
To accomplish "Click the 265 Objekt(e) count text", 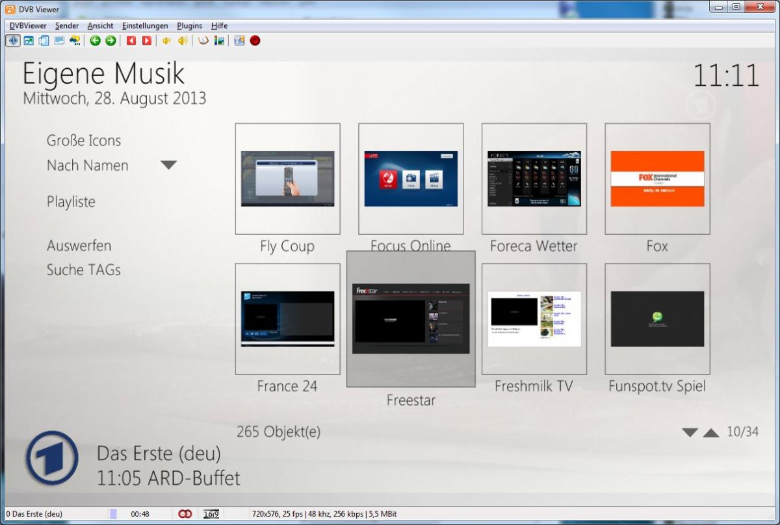I will [x=278, y=432].
